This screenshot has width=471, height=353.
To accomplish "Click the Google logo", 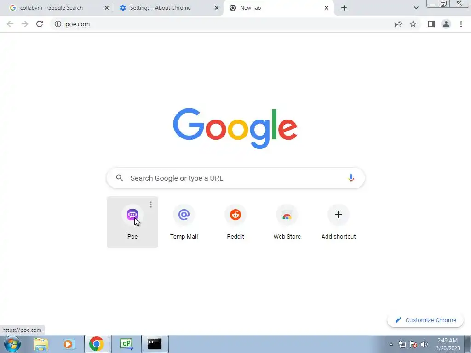I will pyautogui.click(x=235, y=129).
